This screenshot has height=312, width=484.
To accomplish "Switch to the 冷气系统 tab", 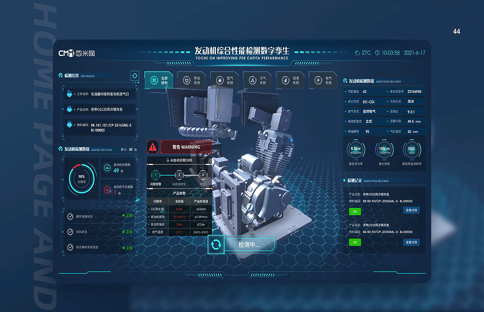I will click(x=258, y=80).
